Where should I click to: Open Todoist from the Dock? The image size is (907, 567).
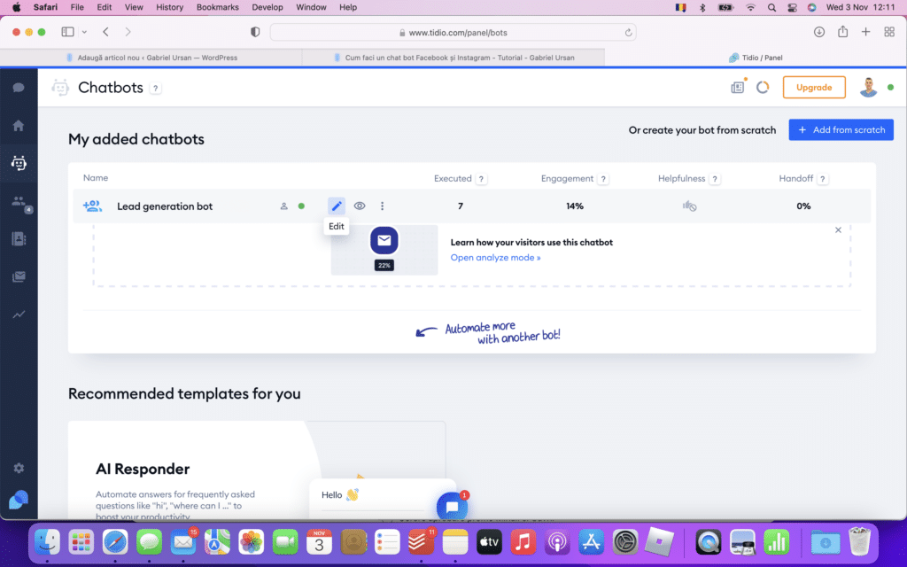[x=421, y=542]
